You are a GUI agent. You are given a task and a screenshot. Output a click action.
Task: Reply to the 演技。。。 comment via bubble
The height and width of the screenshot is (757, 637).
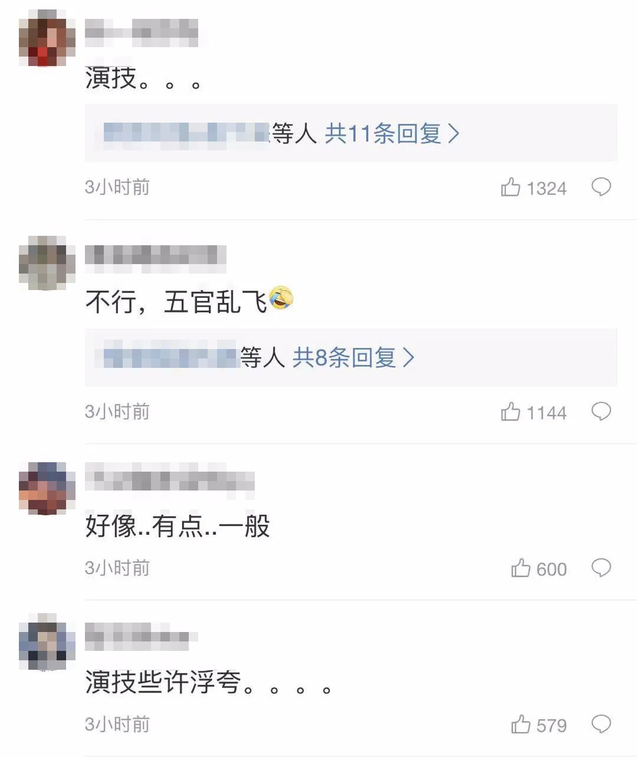coord(601,187)
